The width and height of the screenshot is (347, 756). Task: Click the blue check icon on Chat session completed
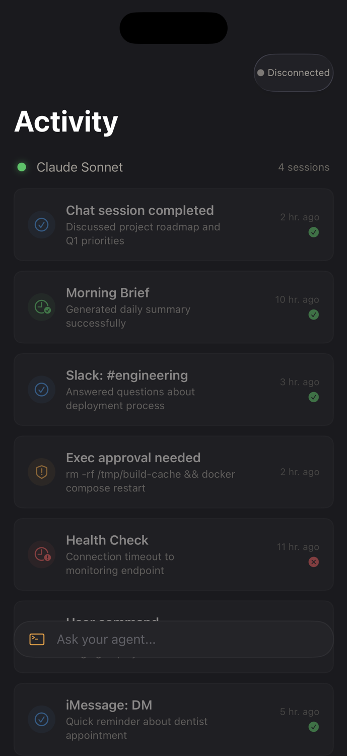coord(41,224)
